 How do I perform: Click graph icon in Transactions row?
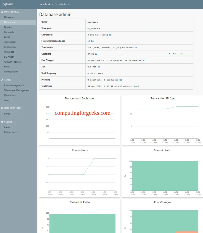click(x=136, y=48)
